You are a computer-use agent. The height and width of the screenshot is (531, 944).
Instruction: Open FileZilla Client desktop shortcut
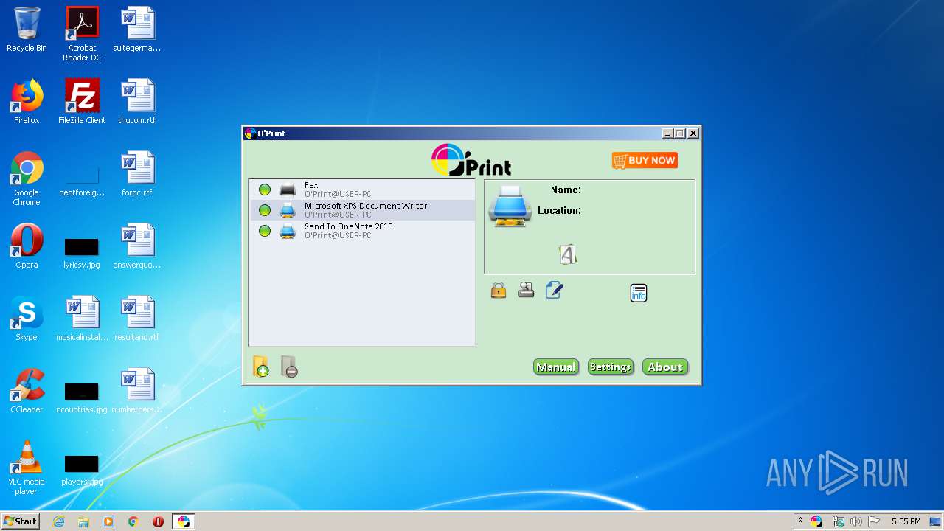(82, 102)
